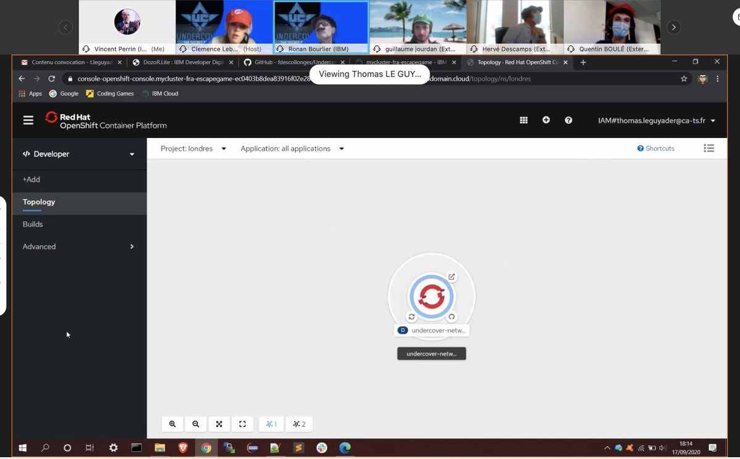Go back in browser history
The image size is (740, 459).
(x=22, y=79)
